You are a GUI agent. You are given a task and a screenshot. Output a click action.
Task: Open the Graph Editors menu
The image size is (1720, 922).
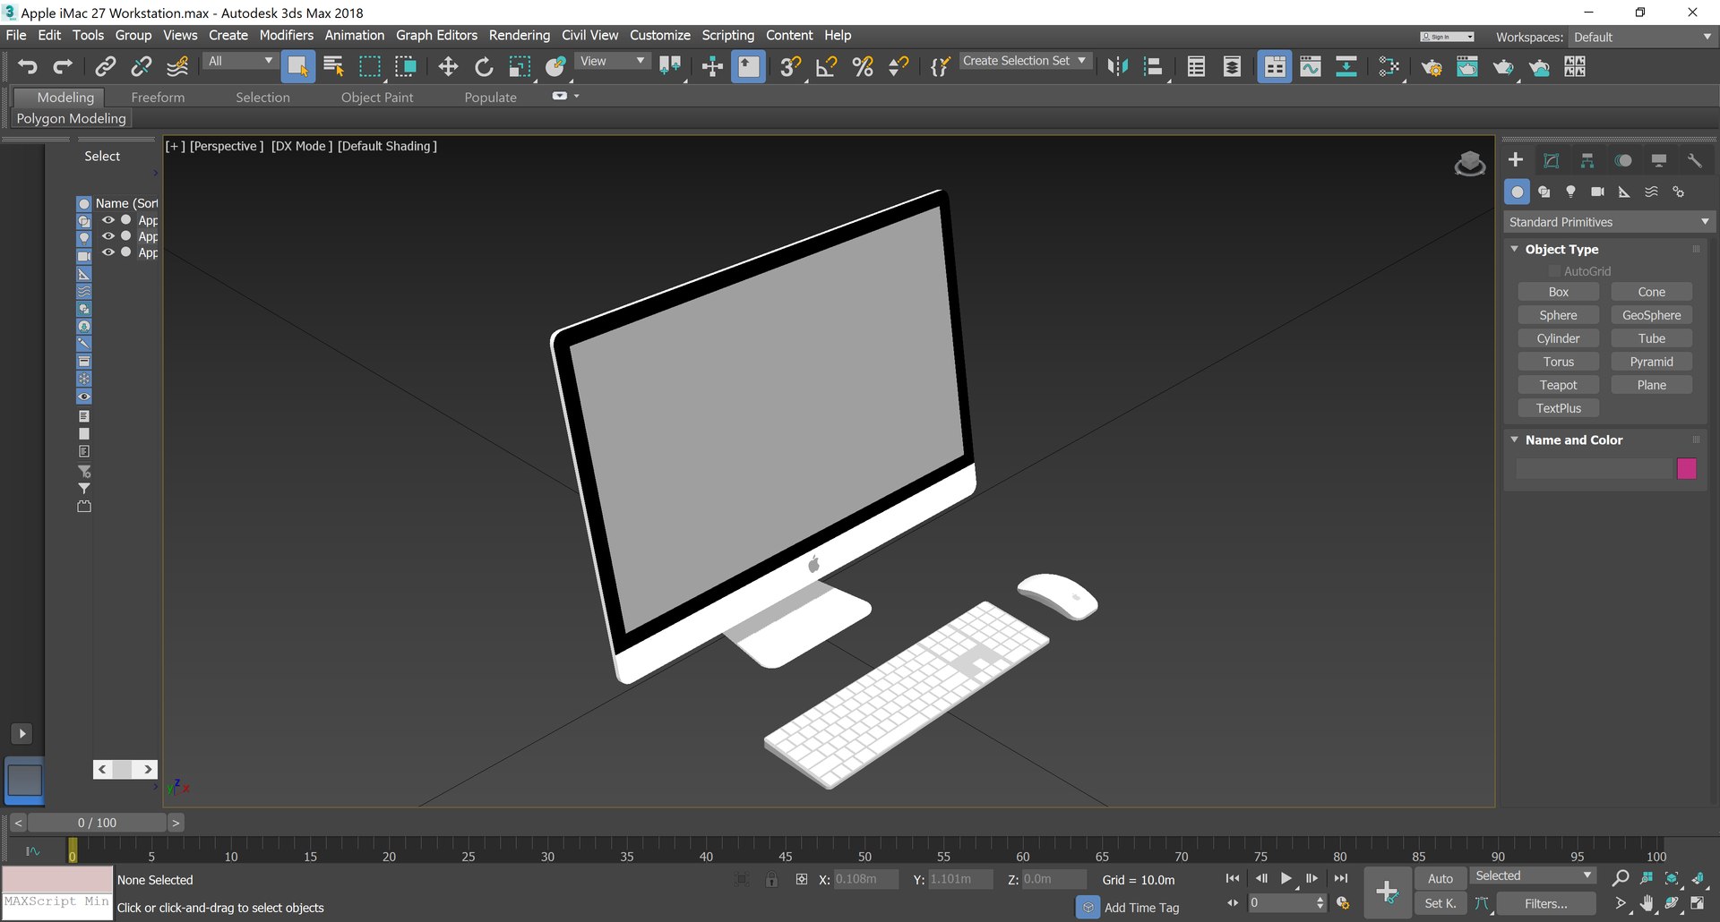(x=436, y=35)
